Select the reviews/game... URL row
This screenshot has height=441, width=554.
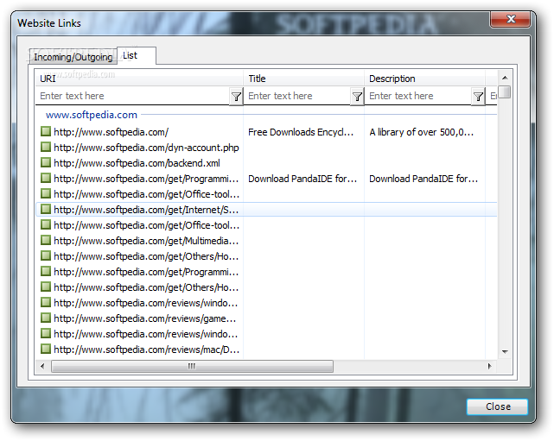coord(266,318)
